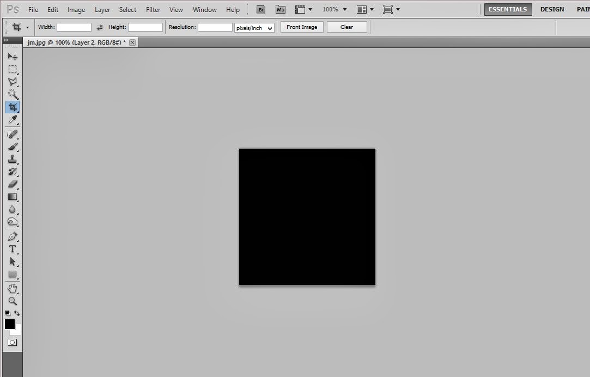Select the Blur tool
The height and width of the screenshot is (377, 590).
coord(13,209)
